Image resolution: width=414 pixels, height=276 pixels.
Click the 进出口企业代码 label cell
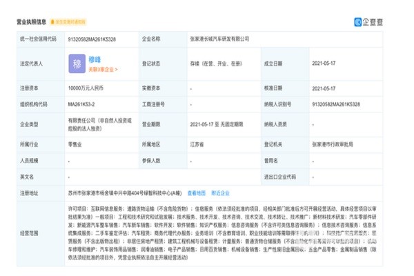pyautogui.click(x=285, y=177)
